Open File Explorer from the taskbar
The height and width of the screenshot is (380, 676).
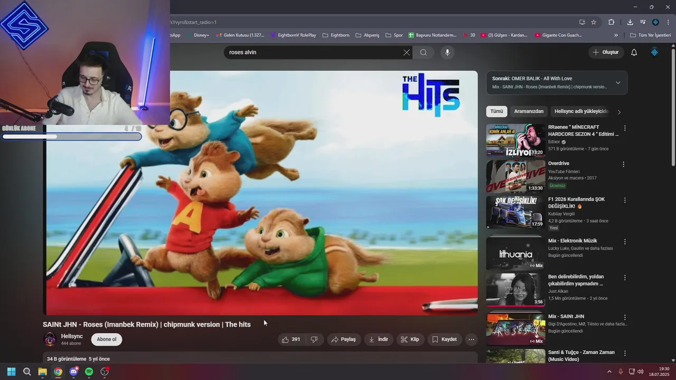42,372
